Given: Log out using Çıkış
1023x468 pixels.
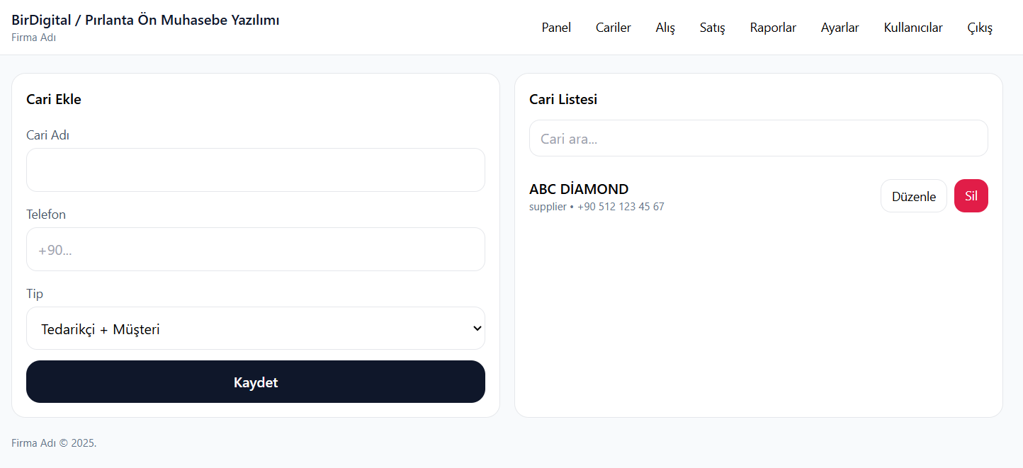Looking at the screenshot, I should [x=980, y=28].
